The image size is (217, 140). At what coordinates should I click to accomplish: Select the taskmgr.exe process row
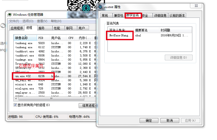click(x=55, y=60)
